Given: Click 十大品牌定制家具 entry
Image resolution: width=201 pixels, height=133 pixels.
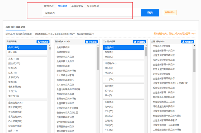Looking at the screenshot, I should [65, 75].
